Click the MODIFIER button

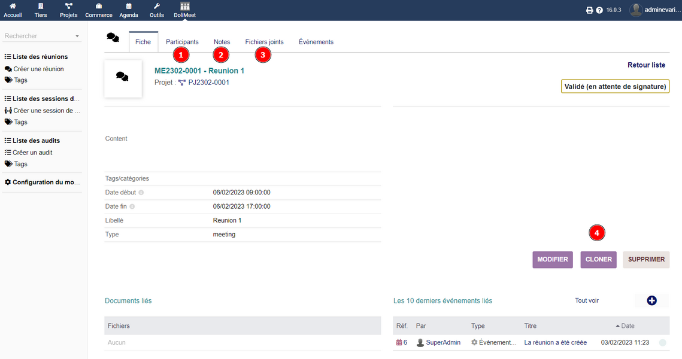552,260
